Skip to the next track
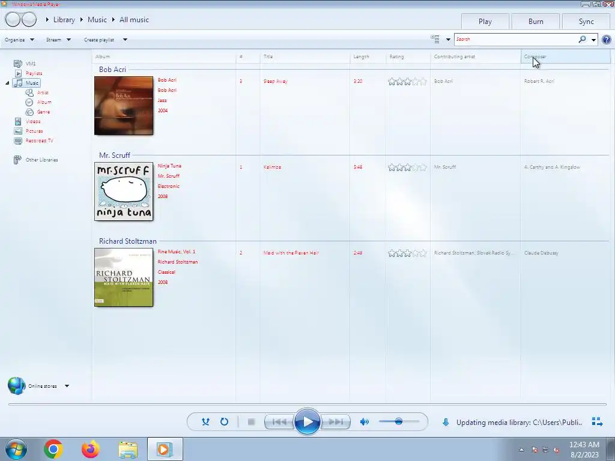This screenshot has width=615, height=461. pos(336,422)
